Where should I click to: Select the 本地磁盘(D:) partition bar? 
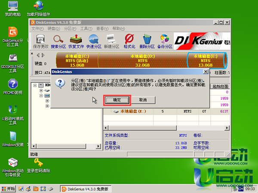point(142,60)
